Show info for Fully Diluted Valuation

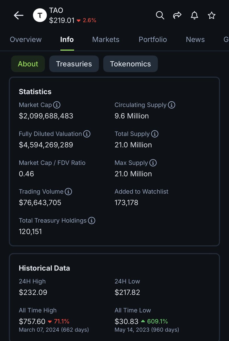click(87, 134)
